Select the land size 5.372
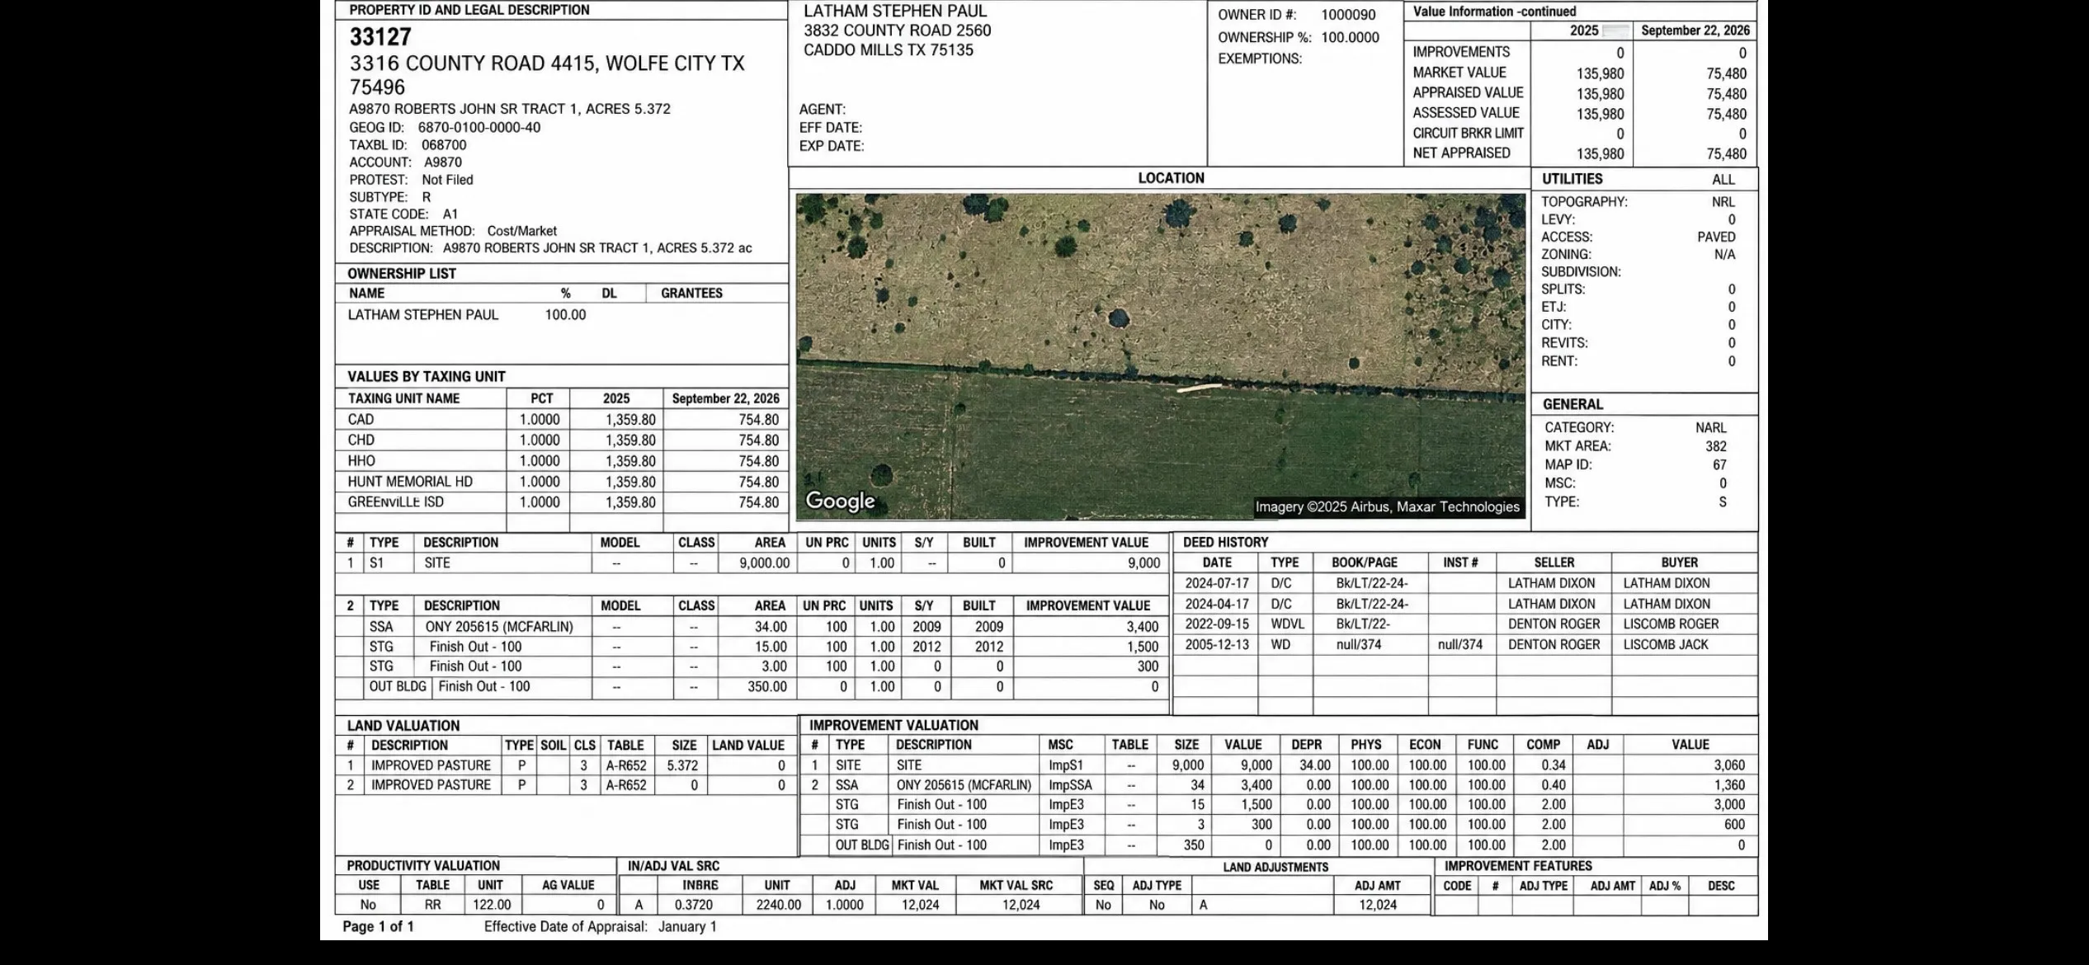Viewport: 2089px width, 965px height. coord(682,765)
